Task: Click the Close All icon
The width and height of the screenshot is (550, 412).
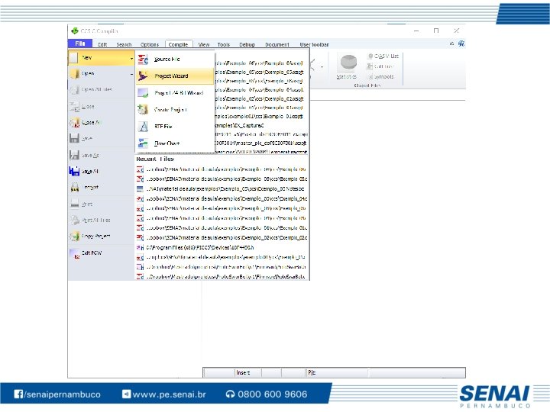Action: tap(74, 122)
